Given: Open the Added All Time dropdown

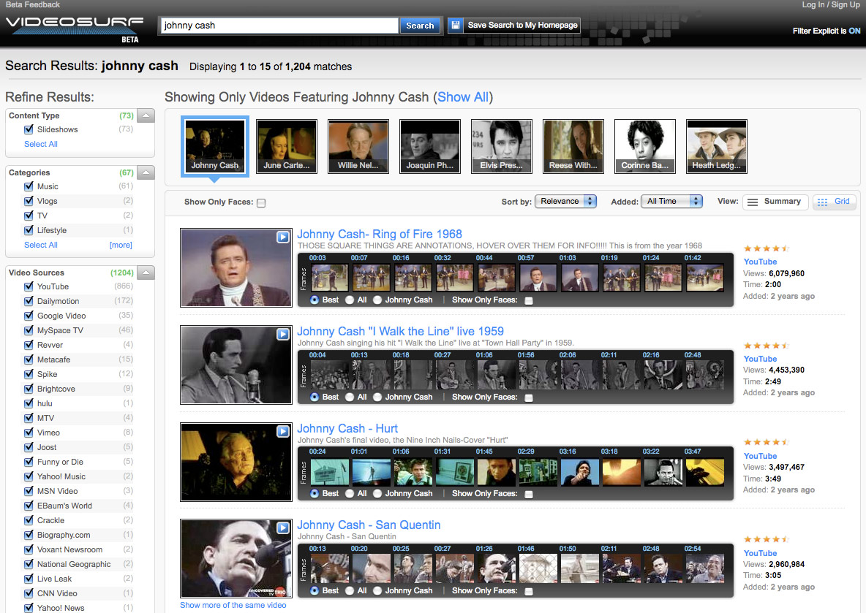Looking at the screenshot, I should point(671,202).
